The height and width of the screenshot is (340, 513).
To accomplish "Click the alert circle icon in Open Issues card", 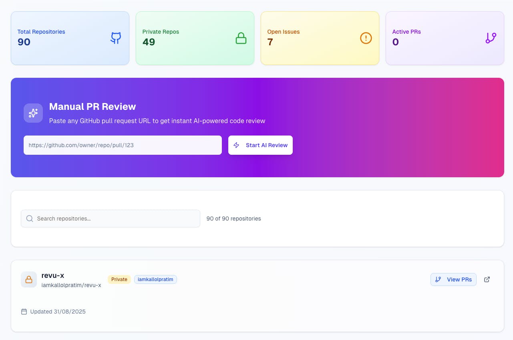I will click(x=366, y=38).
